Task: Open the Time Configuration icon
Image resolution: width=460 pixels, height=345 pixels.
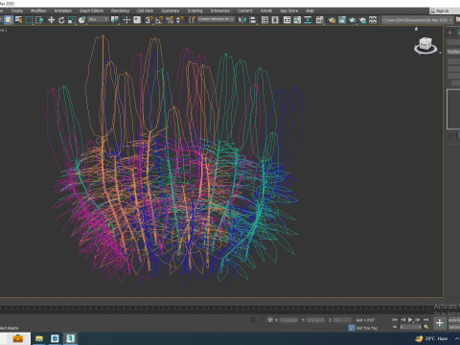Action: pyautogui.click(x=426, y=327)
